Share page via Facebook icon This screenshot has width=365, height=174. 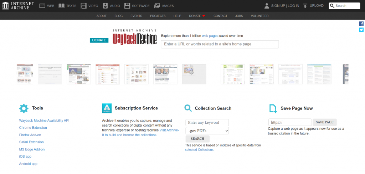coord(361,24)
